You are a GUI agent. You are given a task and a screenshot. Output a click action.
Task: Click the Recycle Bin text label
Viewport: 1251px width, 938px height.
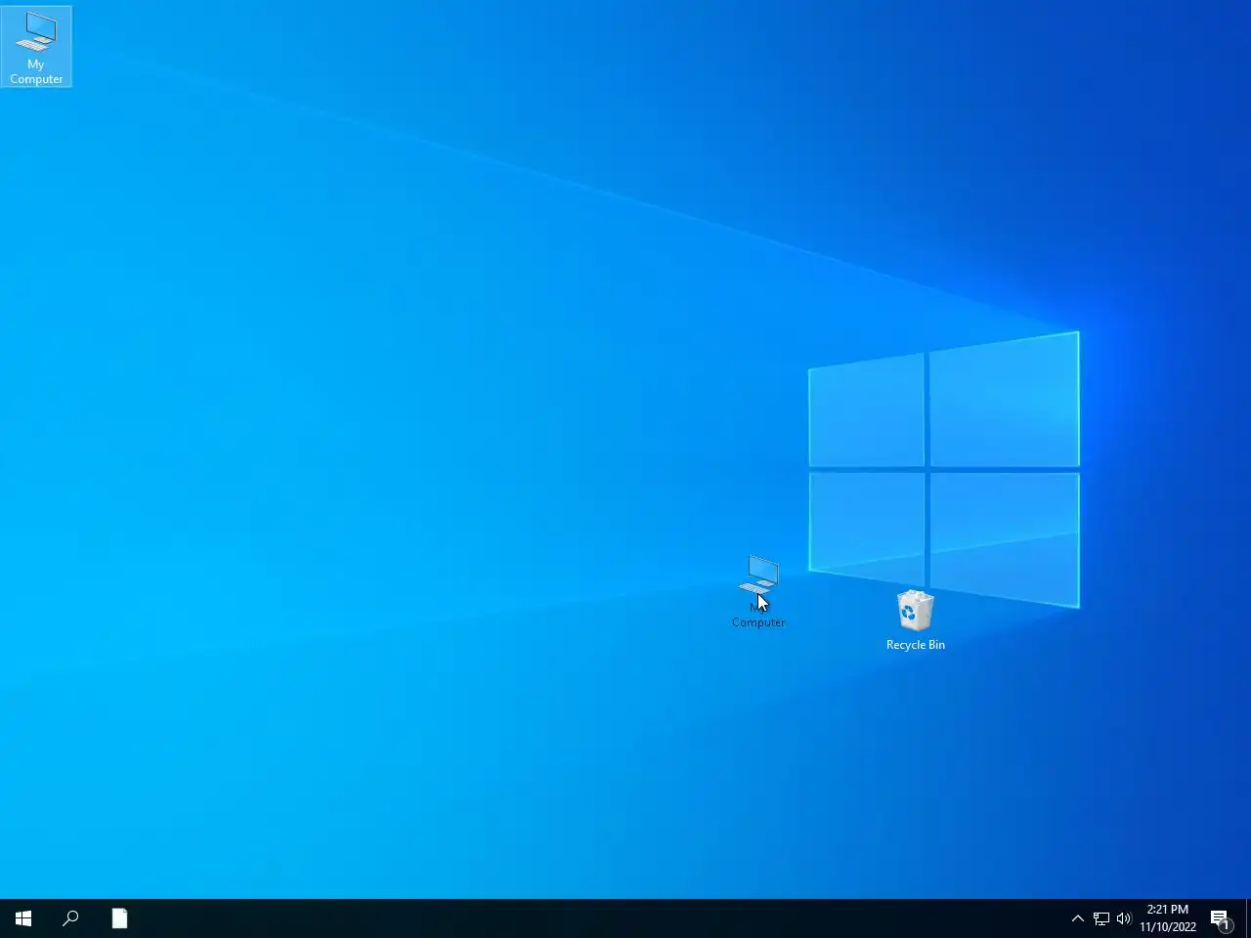[916, 645]
